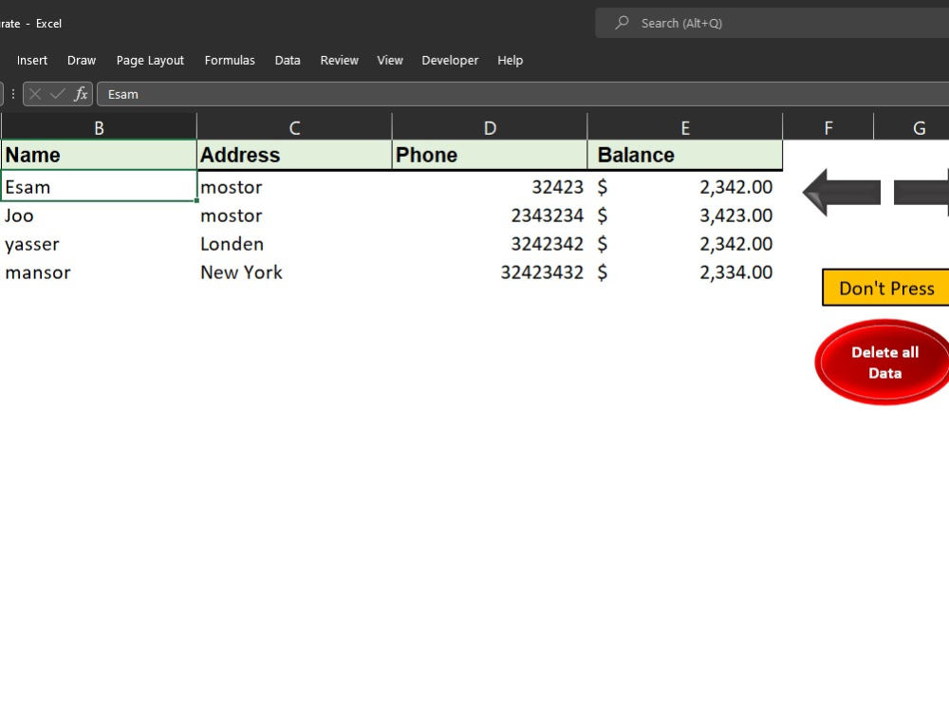949x712 pixels.
Task: Select column D header
Action: click(x=490, y=127)
